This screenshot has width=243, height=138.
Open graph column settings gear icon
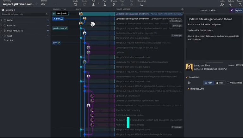pyautogui.click(x=182, y=9)
